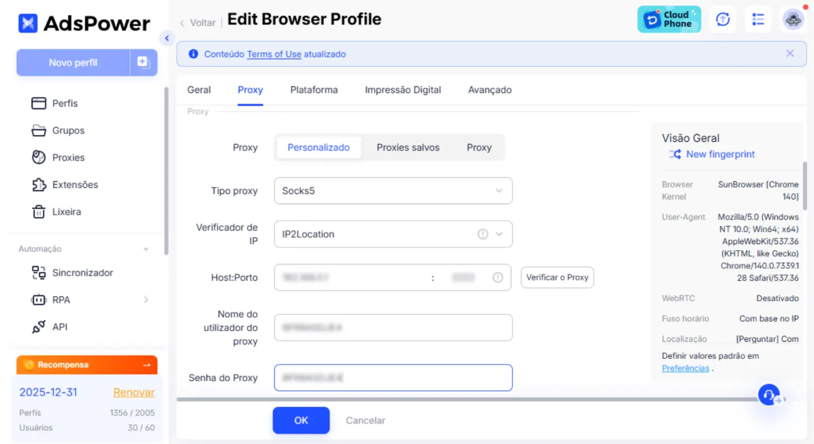The height and width of the screenshot is (444, 814).
Task: Click the update upload icon in header
Action: pos(722,20)
